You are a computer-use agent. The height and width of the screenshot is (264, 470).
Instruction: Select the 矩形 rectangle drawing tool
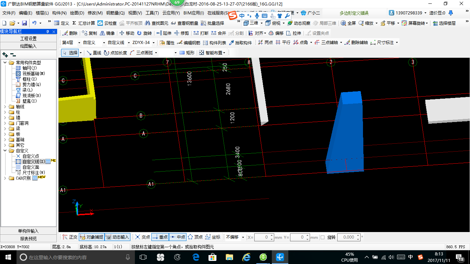pyautogui.click(x=187, y=53)
